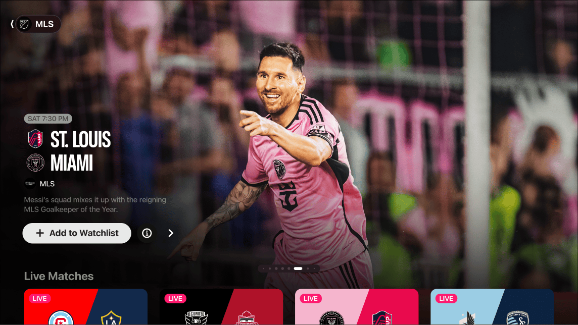578x325 pixels.
Task: Click the D.C. United crest
Action: [196, 318]
